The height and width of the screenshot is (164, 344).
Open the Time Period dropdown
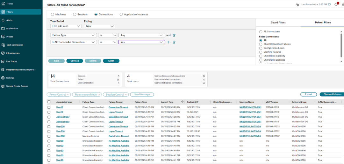pos(66,26)
